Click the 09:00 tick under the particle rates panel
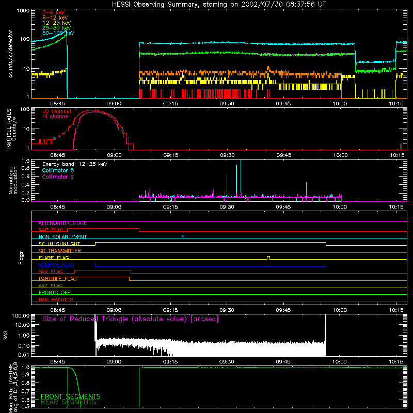 [x=114, y=155]
